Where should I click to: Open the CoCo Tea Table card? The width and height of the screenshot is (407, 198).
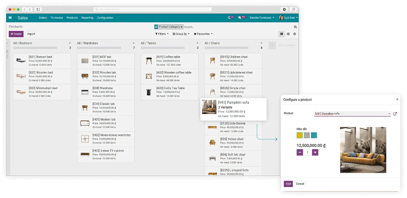(170, 92)
